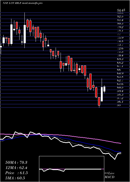This screenshot has width=130, height=182.
Task: Click the 70.4 price axis label
Action: pos(120,55)
